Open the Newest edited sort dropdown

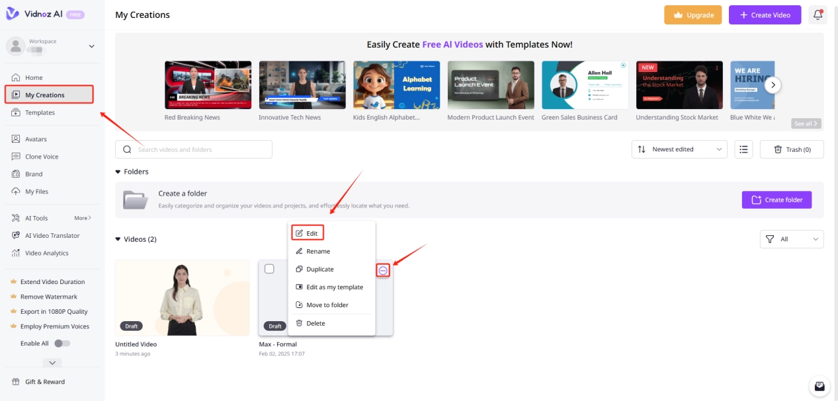(x=679, y=149)
